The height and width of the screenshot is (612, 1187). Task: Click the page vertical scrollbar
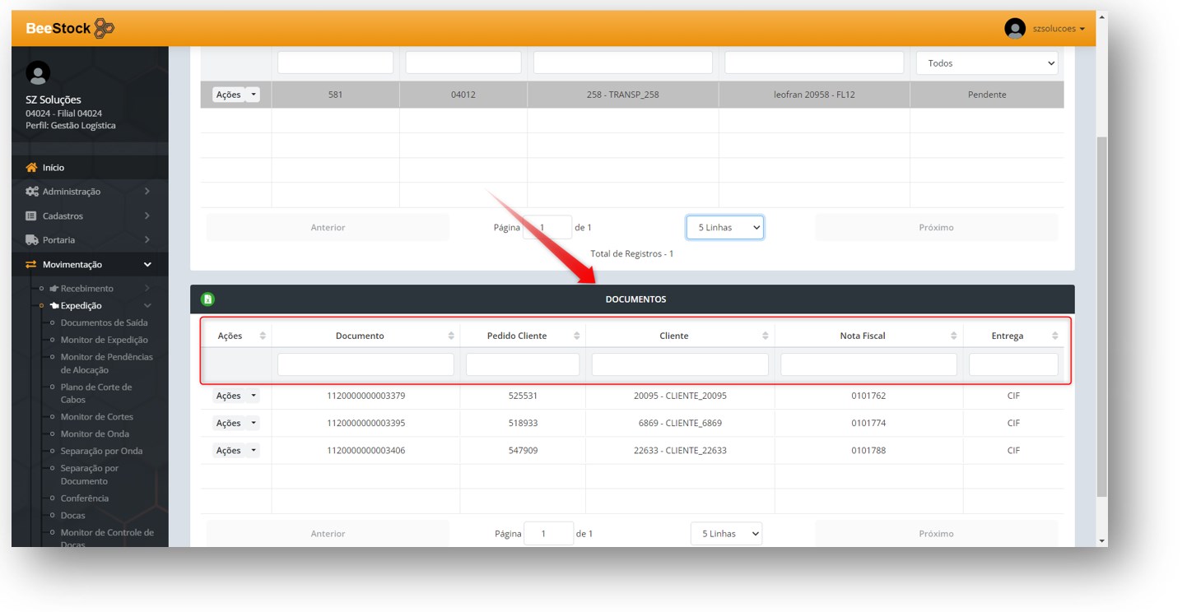tap(1101, 313)
